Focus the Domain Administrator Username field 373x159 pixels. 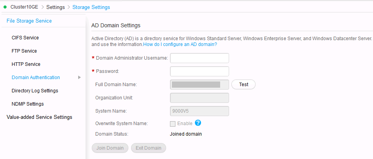(200, 58)
